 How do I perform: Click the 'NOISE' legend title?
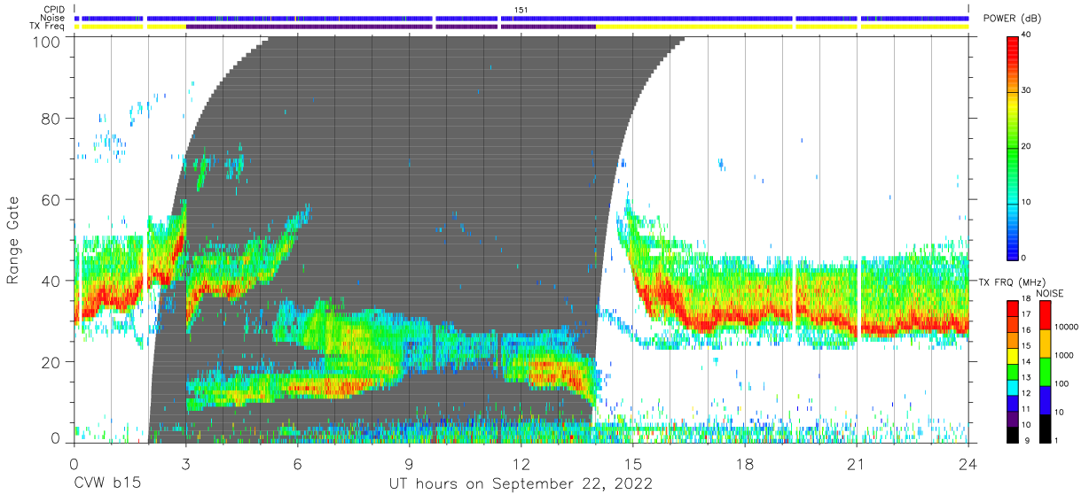[x=1048, y=293]
